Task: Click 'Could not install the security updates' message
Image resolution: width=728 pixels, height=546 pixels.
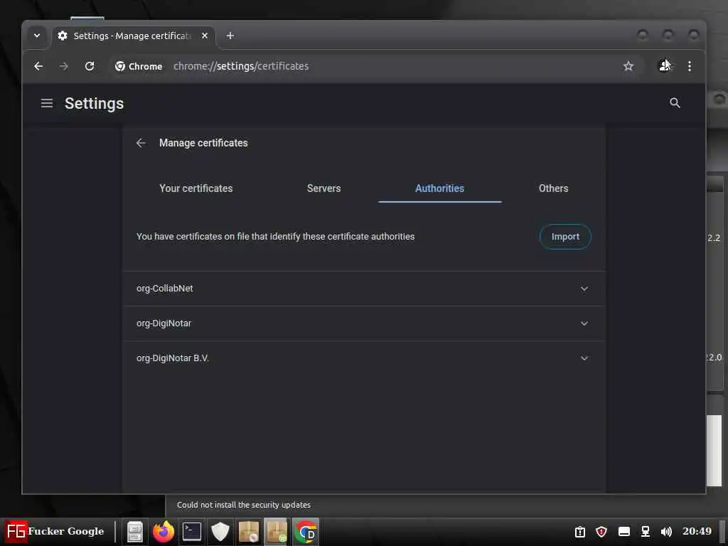Action: click(244, 505)
